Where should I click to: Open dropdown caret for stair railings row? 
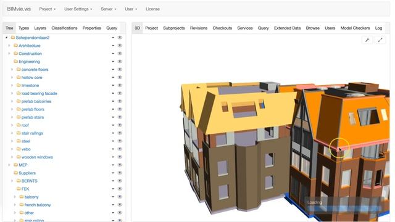coord(113,133)
